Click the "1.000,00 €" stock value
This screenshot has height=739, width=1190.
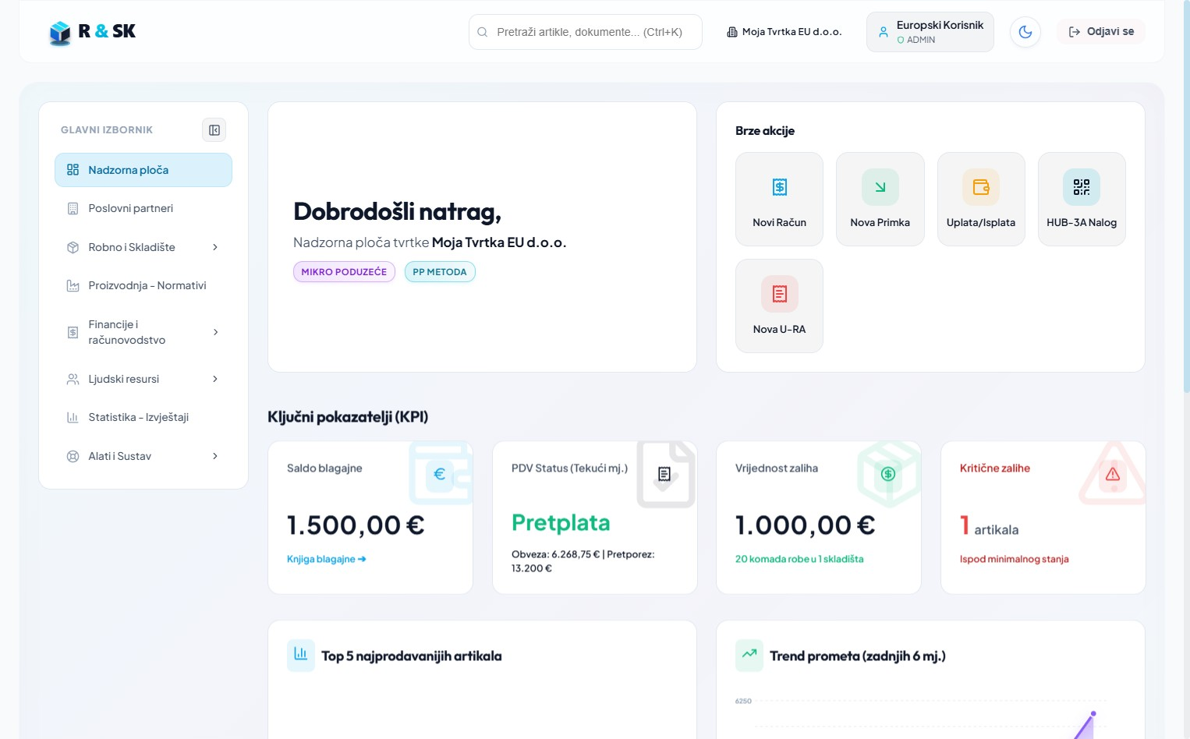pos(806,525)
